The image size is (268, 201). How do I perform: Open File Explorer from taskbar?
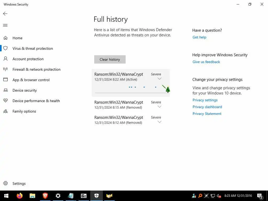[32, 196]
